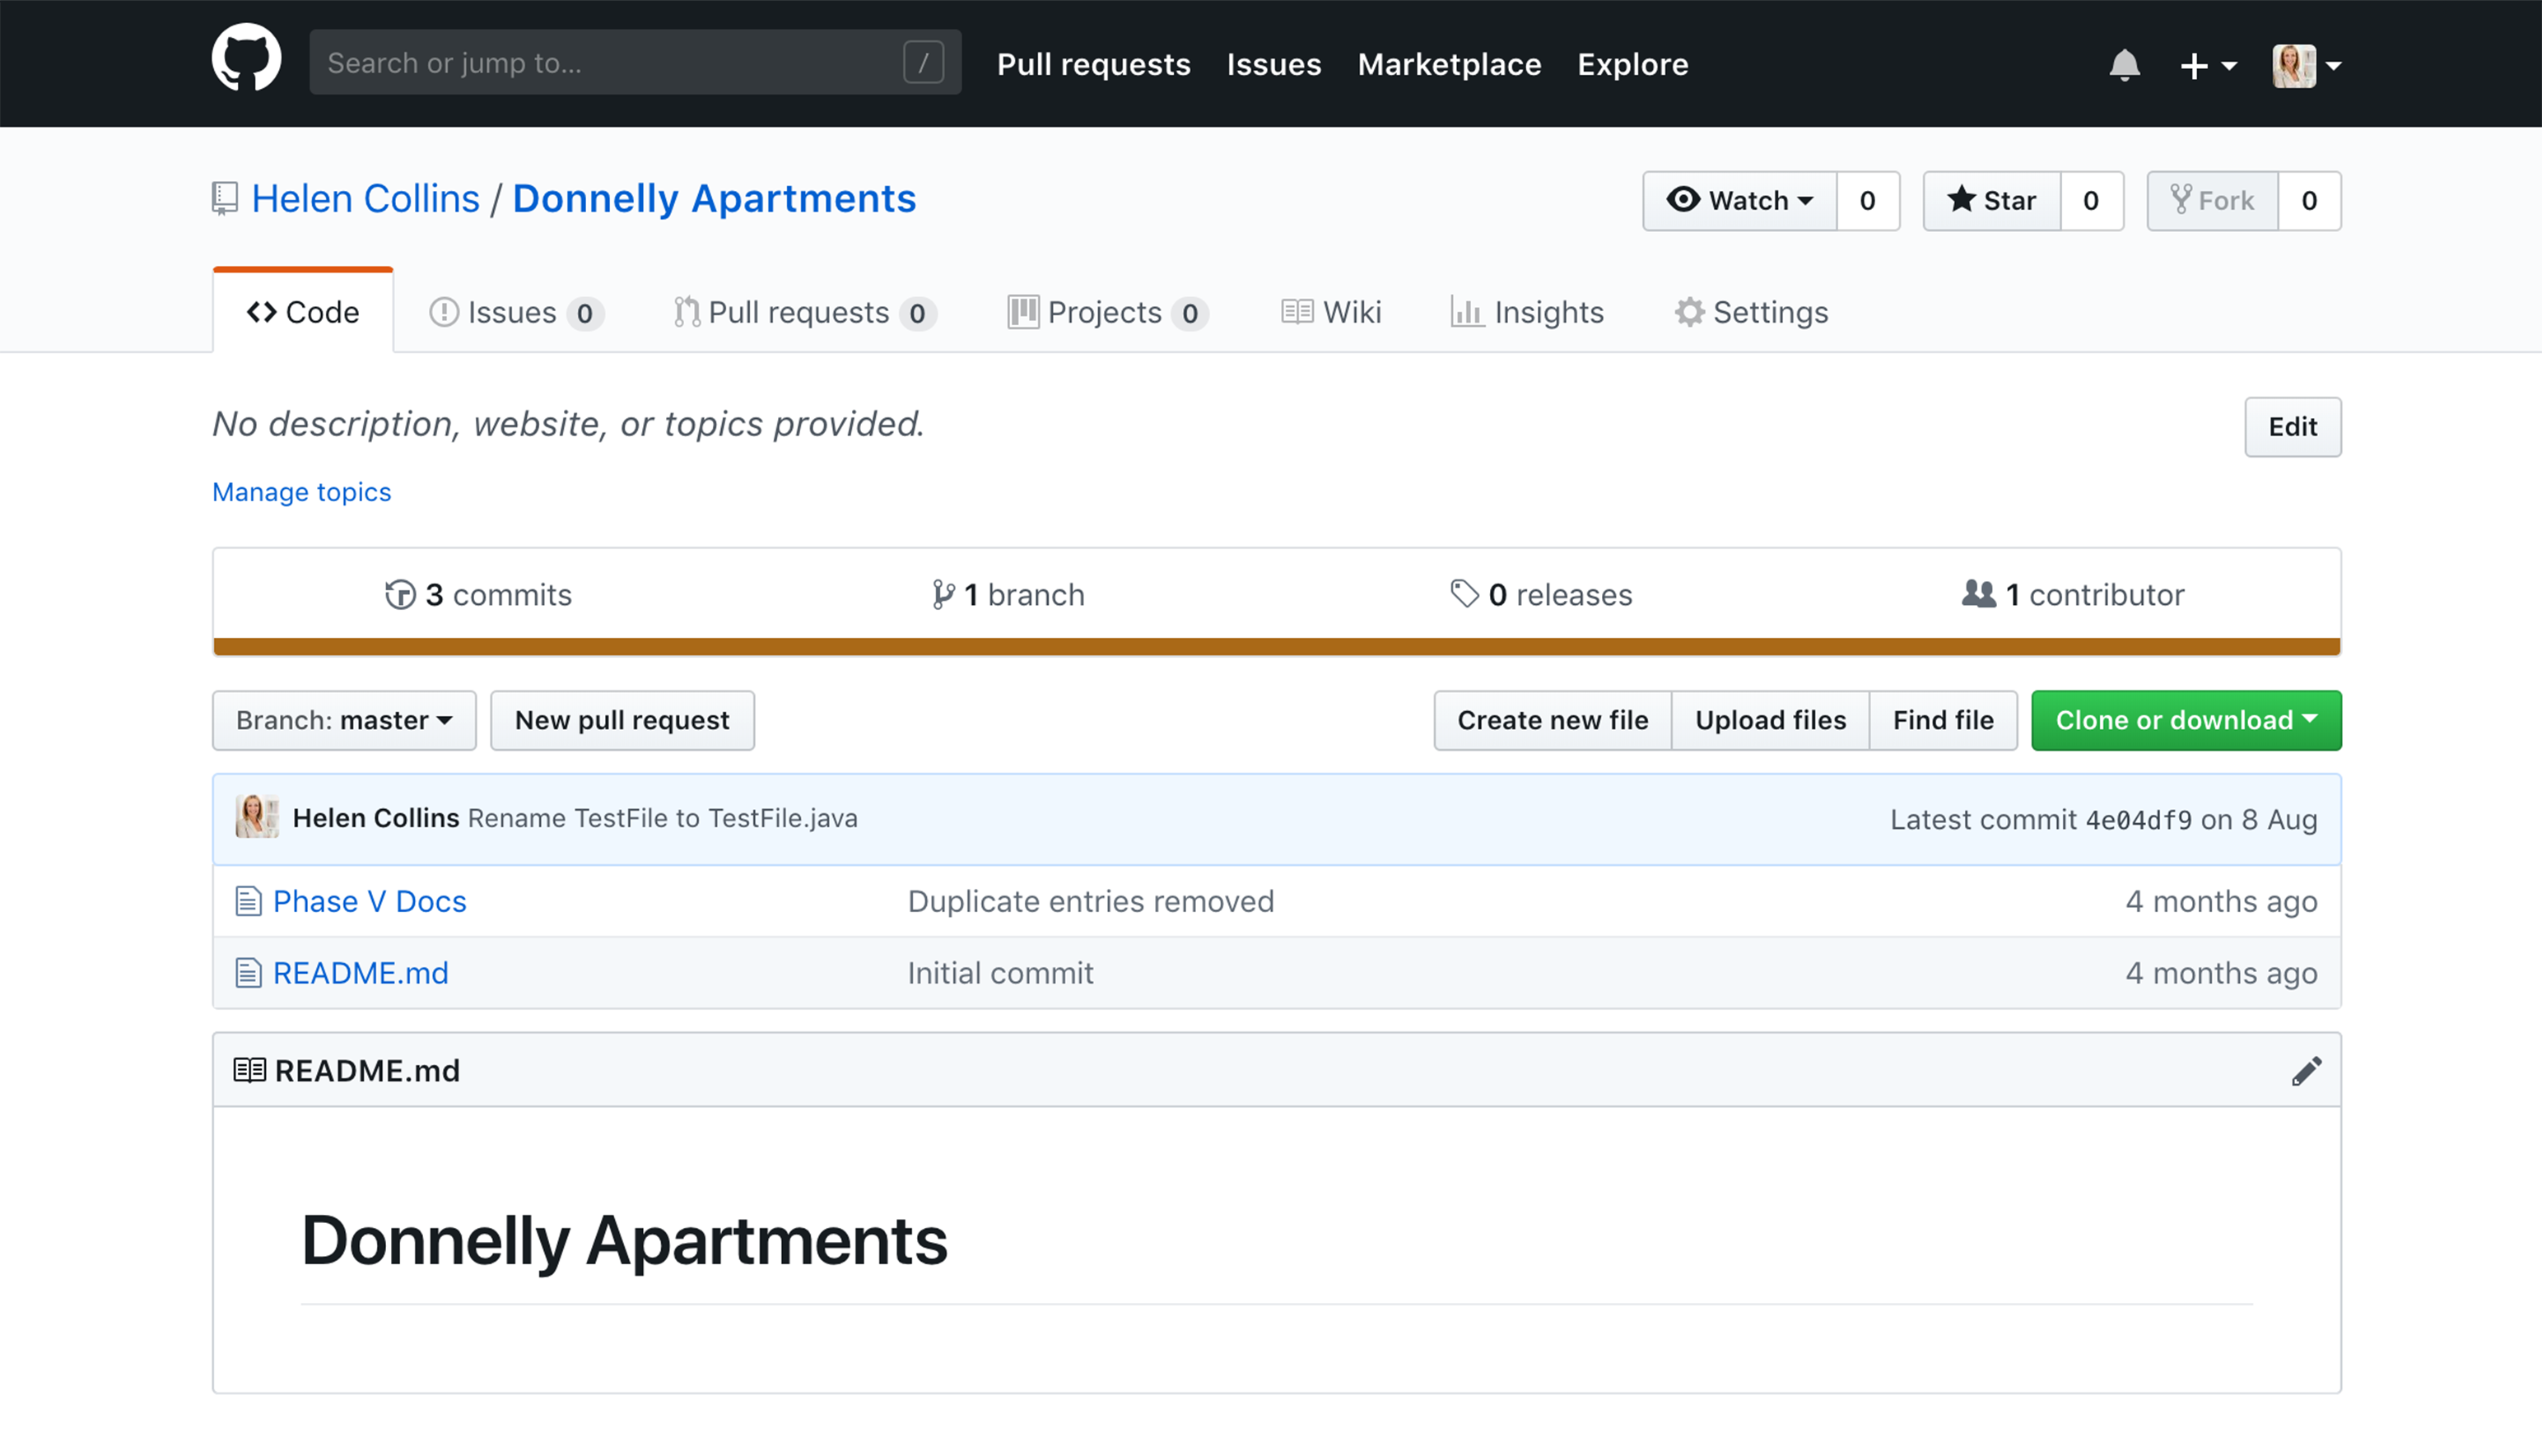Click the Phase V Docs link

[x=369, y=900]
